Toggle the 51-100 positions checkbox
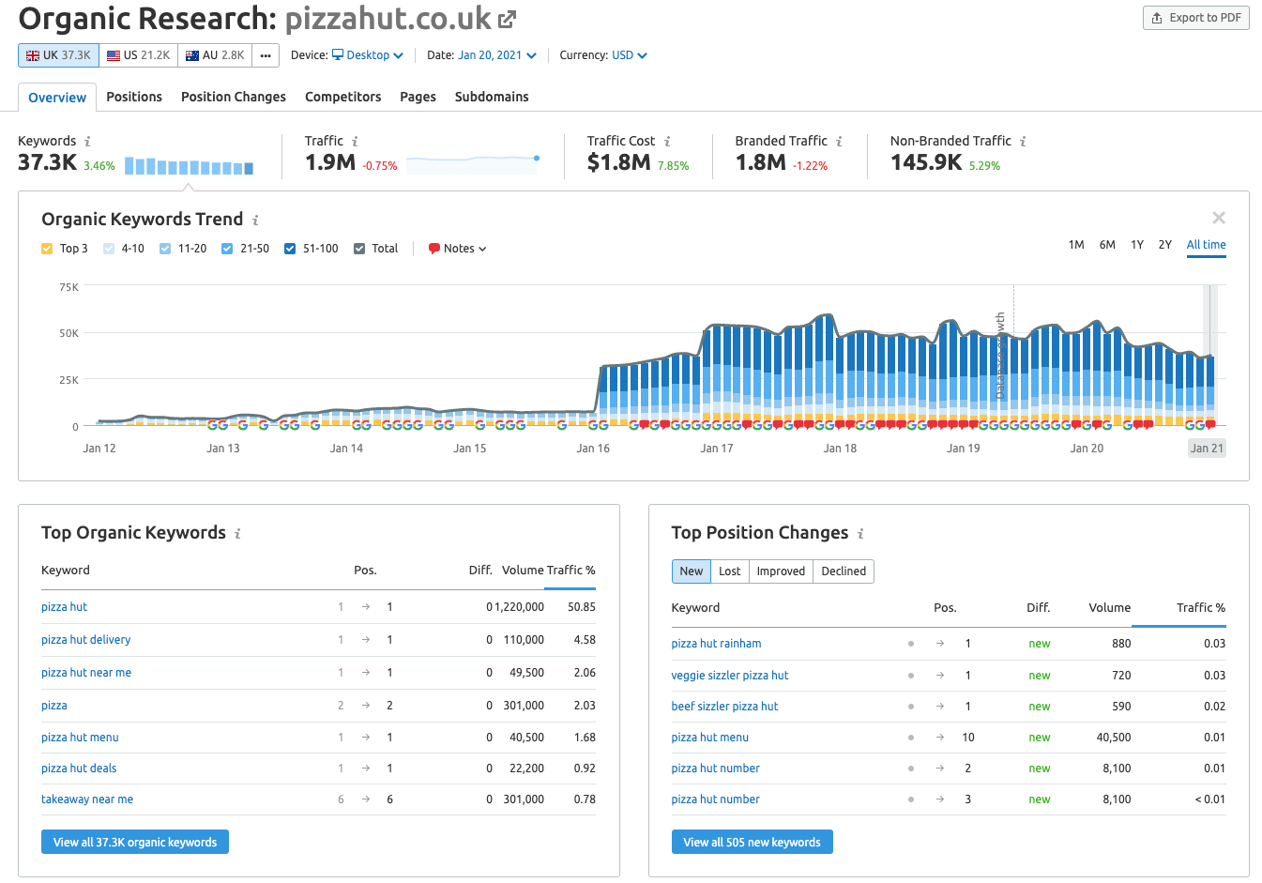This screenshot has height=883, width=1262. (x=290, y=249)
